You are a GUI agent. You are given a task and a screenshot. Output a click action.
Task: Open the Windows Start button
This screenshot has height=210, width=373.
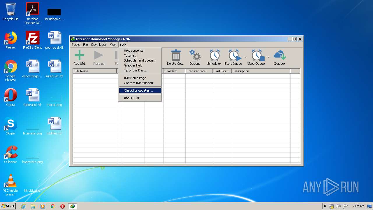point(8,206)
